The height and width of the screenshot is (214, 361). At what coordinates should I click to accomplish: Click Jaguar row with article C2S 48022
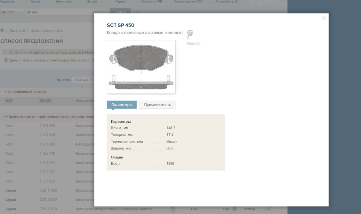[x=47, y=199]
